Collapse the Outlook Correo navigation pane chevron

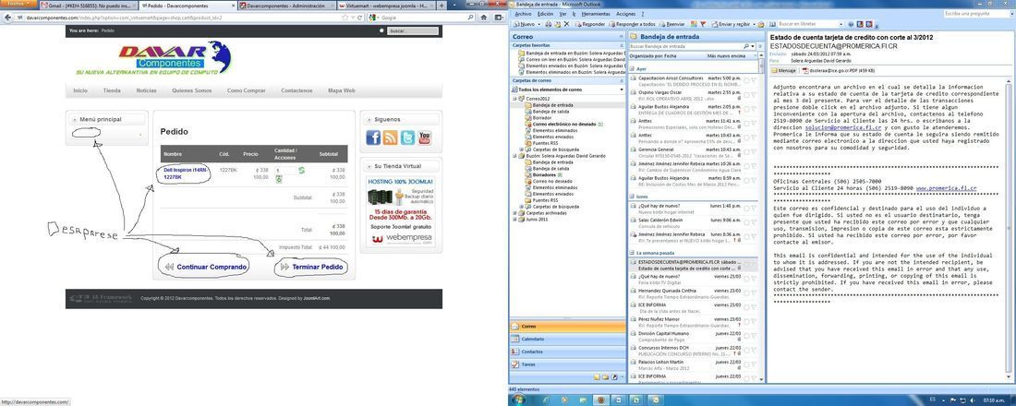(621, 37)
